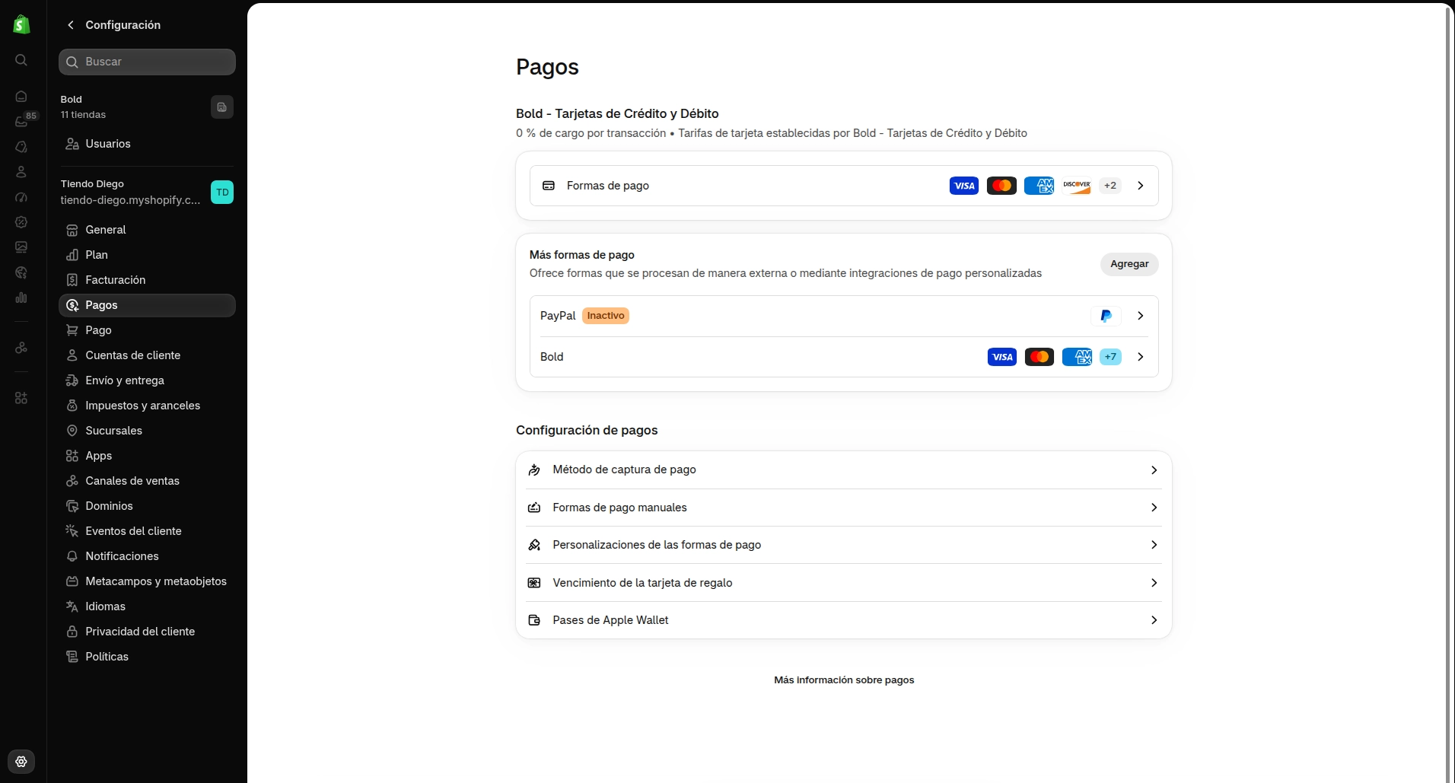Open the Bold provider row chevron
The height and width of the screenshot is (783, 1455).
(x=1140, y=357)
